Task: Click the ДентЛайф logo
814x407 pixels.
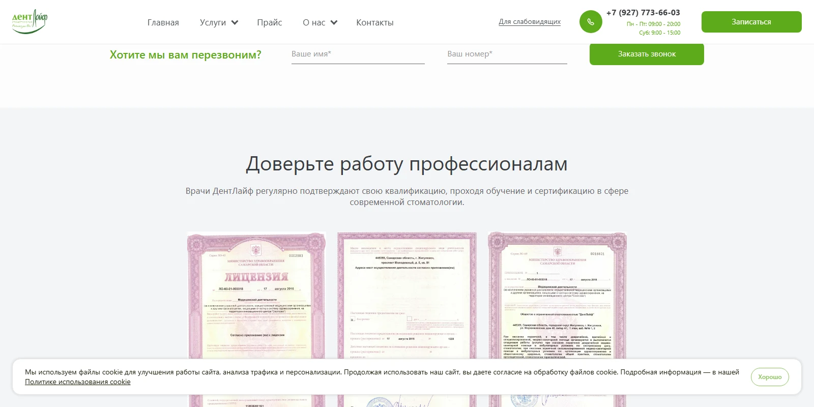Action: (30, 21)
